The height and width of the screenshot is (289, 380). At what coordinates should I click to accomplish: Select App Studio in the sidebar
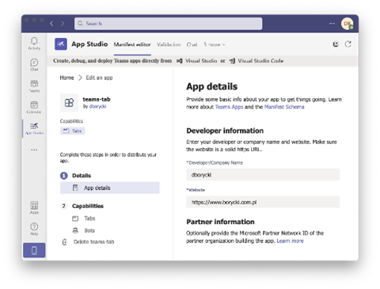34,128
